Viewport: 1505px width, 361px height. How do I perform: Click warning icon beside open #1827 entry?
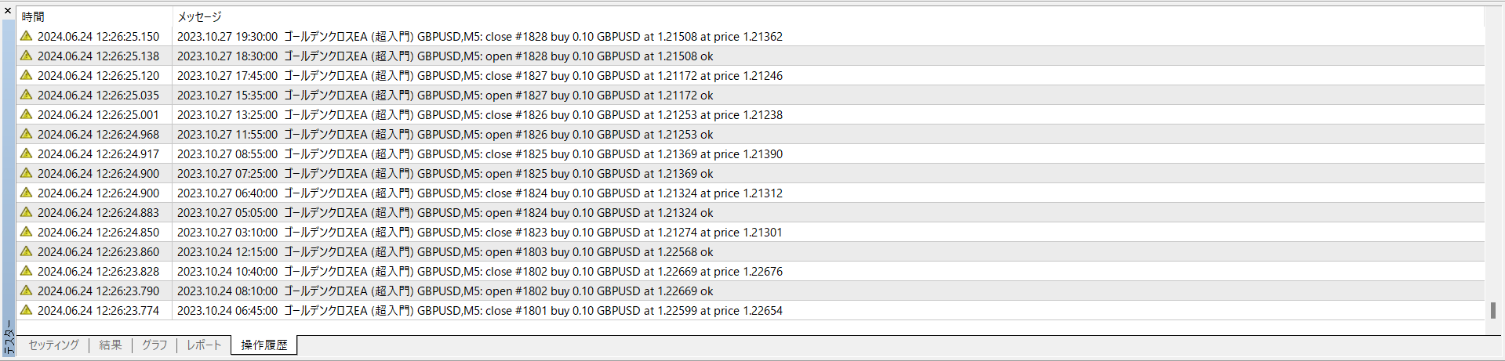tap(26, 95)
